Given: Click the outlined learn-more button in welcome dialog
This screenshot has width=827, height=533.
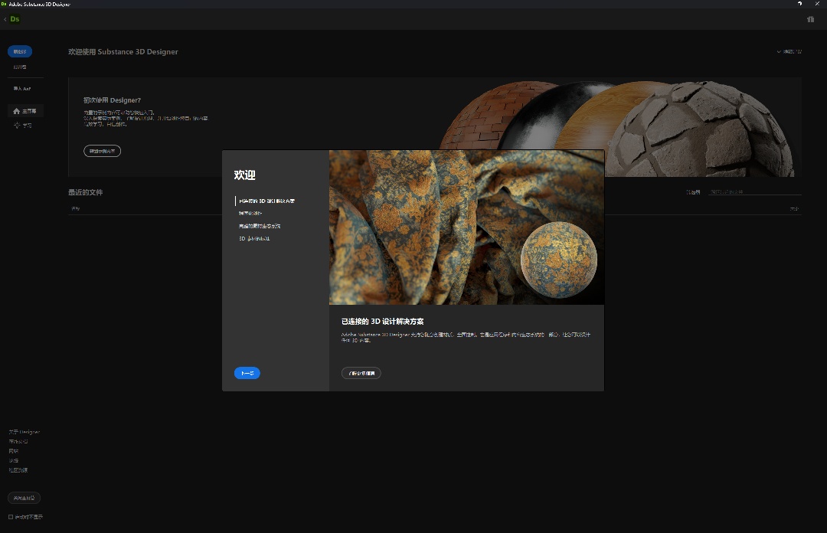Looking at the screenshot, I should pos(361,373).
